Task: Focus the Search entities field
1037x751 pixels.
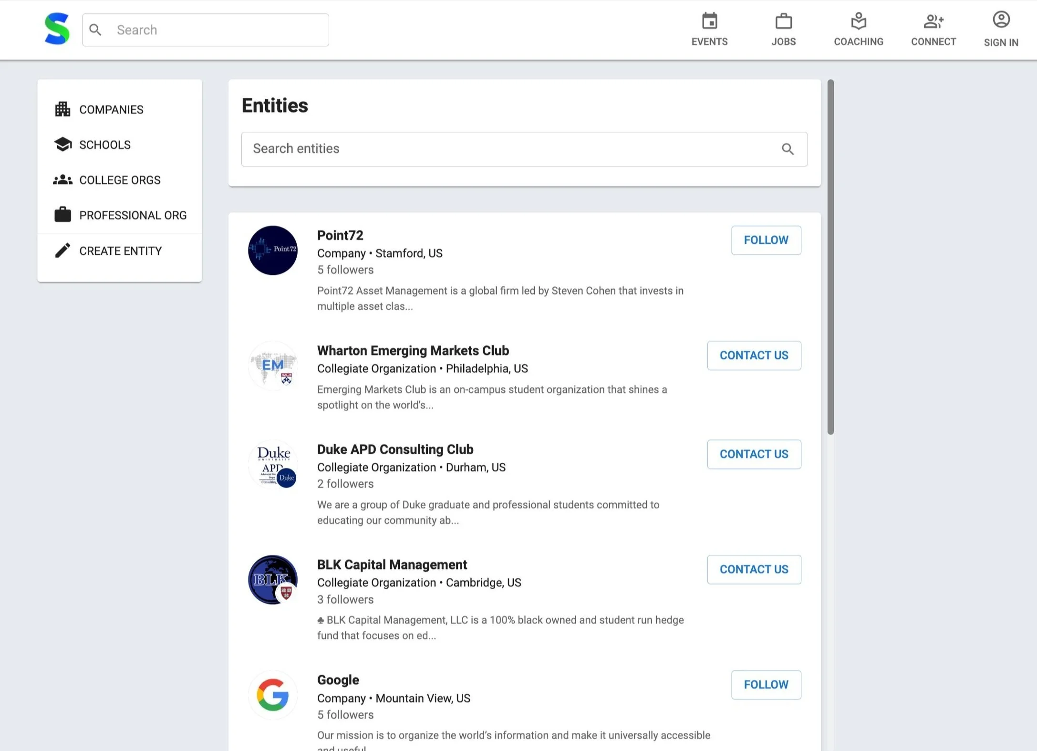Action: (510, 149)
